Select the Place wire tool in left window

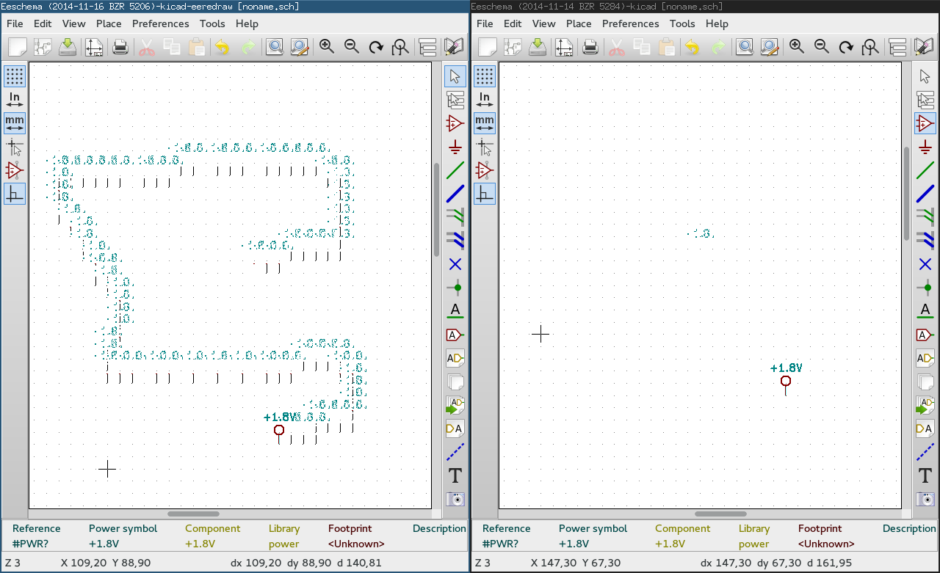pos(455,170)
